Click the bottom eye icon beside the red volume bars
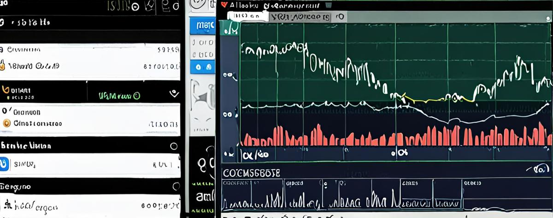Screen dimensions: 553x218 (229, 153)
